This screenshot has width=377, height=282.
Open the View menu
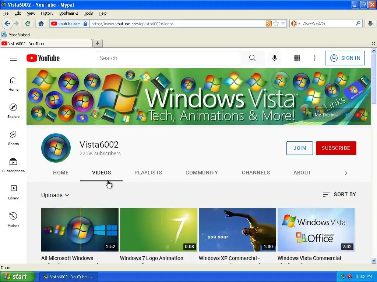tap(31, 13)
